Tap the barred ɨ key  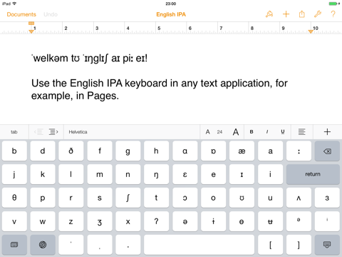pyautogui.click(x=213, y=221)
